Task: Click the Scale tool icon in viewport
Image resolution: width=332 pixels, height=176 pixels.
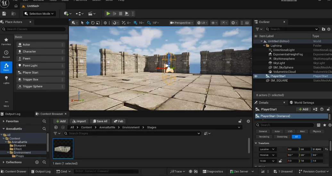Action: tap(98, 23)
